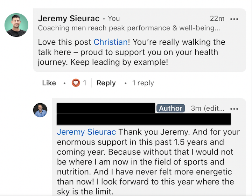Click the reply author's small profile photo

[x=40, y=110]
